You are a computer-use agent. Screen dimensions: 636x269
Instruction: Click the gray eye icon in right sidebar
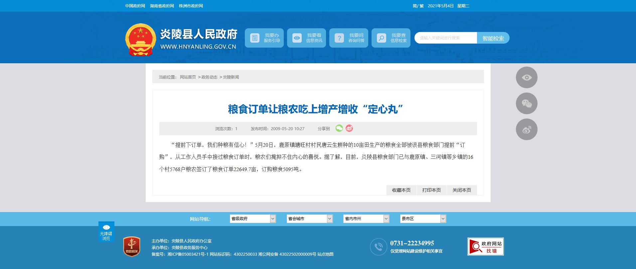[x=526, y=78]
